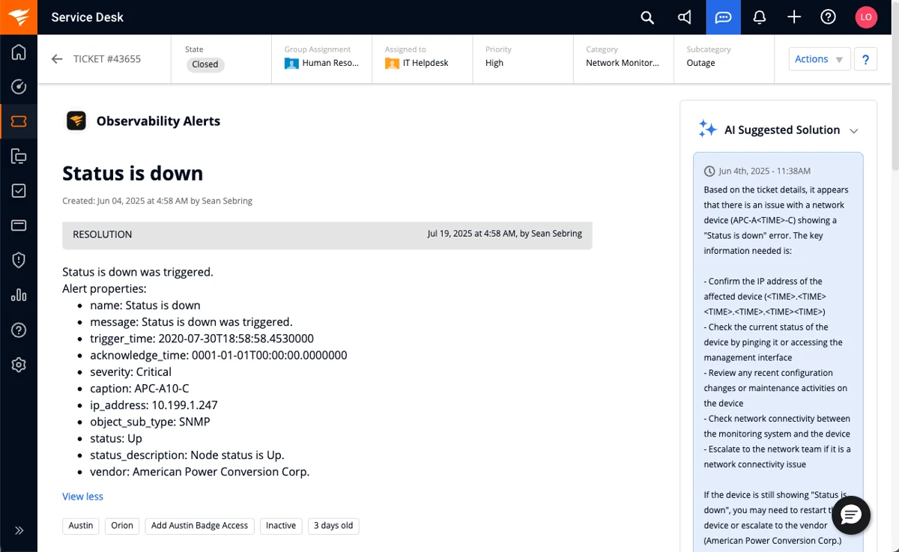Click the question mark button beside Actions

pyautogui.click(x=865, y=59)
